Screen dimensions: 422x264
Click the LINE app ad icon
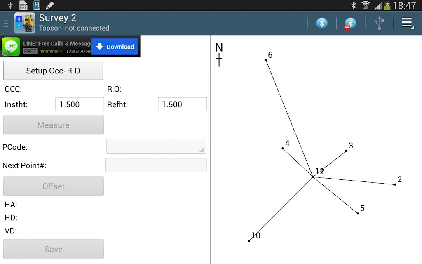click(11, 46)
